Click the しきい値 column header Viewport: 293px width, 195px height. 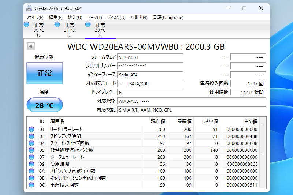click(207, 121)
